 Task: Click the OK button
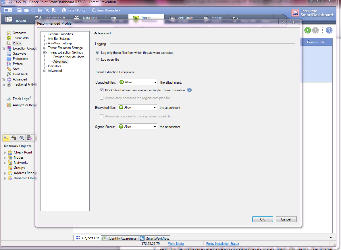pyautogui.click(x=263, y=219)
